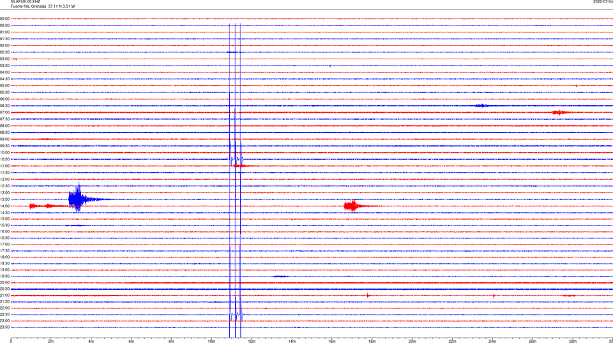The height and width of the screenshot is (344, 613).
Task: Click the 8m tick on the time axis
Action: (x=171, y=341)
